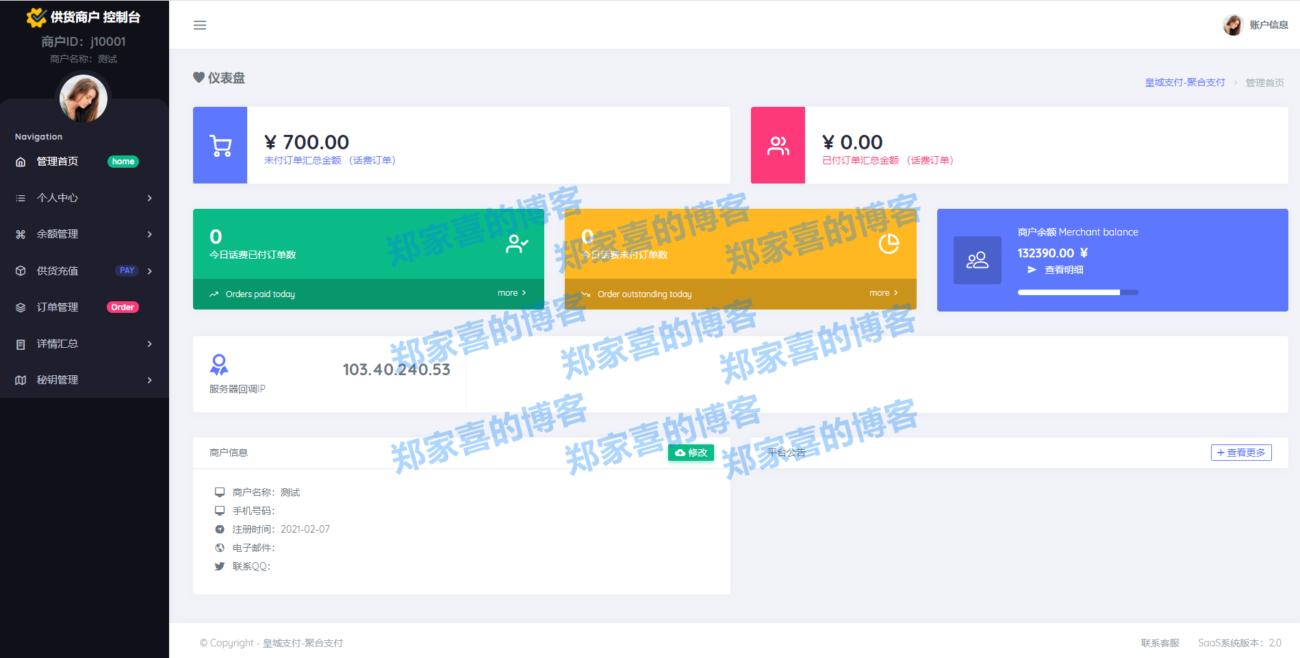Expand 个人中心 submenu chevron
1300x658 pixels.
(149, 198)
